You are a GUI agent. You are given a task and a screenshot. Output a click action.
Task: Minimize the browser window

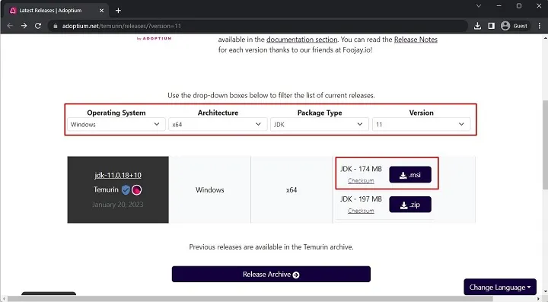click(x=499, y=6)
